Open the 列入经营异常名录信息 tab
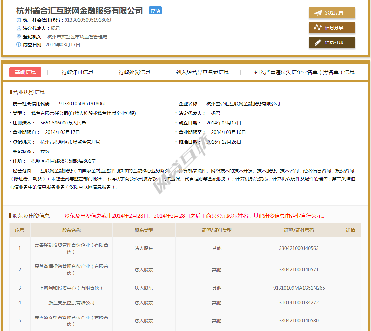Viewport: 371px width, 331px height. click(x=202, y=72)
